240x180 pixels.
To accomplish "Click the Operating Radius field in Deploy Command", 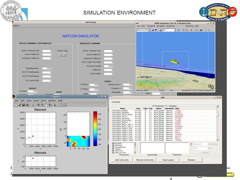I will pos(47,68).
